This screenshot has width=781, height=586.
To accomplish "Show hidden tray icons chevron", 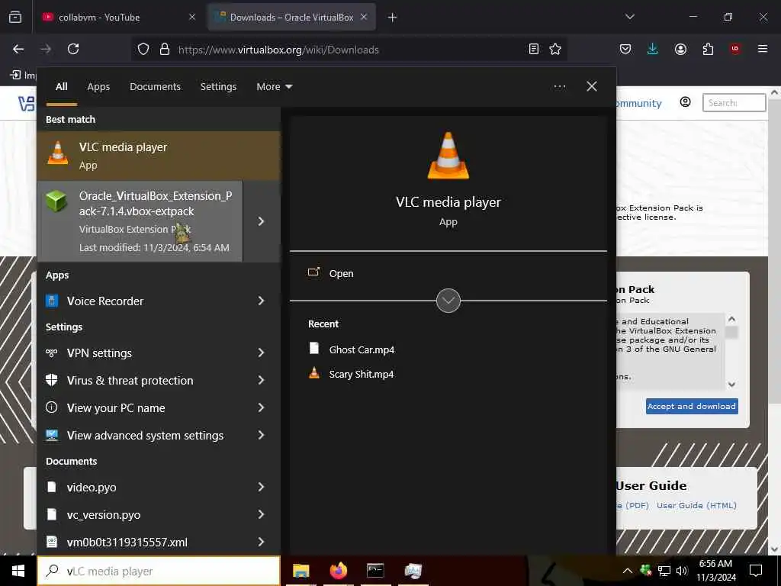I will tap(627, 571).
